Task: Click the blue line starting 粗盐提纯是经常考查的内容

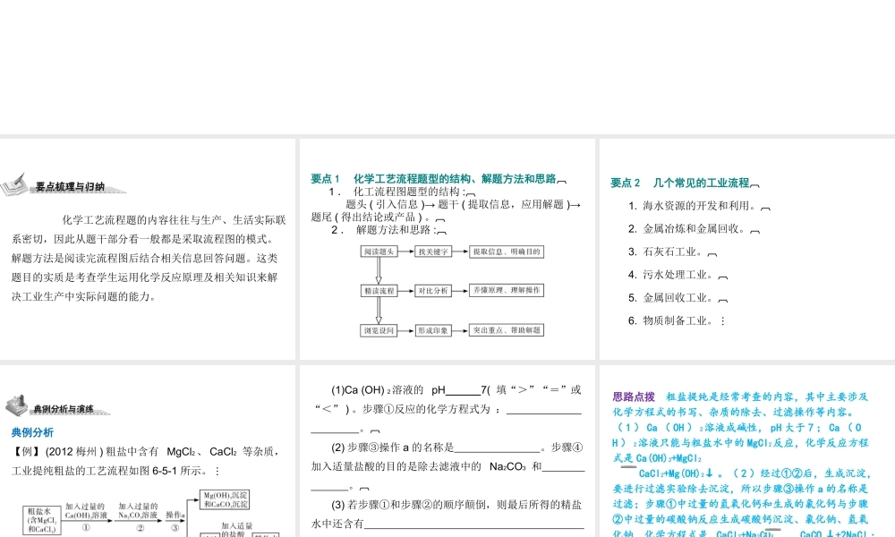Action: [767, 396]
